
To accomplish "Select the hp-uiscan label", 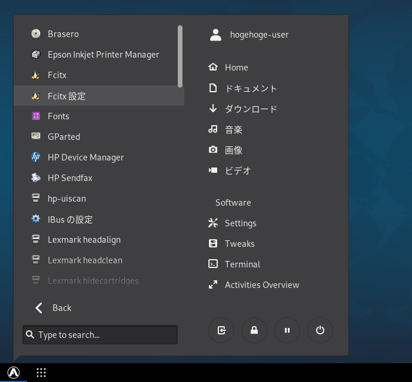I will coord(67,199).
